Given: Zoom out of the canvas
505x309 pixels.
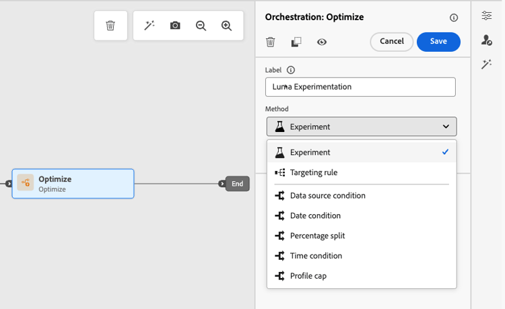Looking at the screenshot, I should 201,26.
